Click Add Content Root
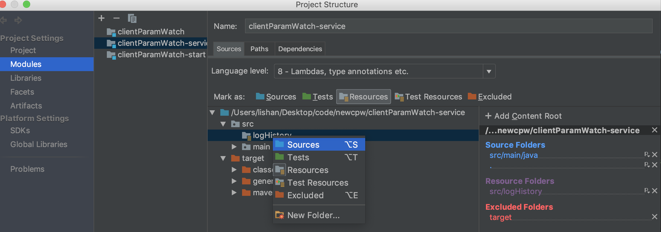Viewport: 661px width, 232px height. point(523,116)
